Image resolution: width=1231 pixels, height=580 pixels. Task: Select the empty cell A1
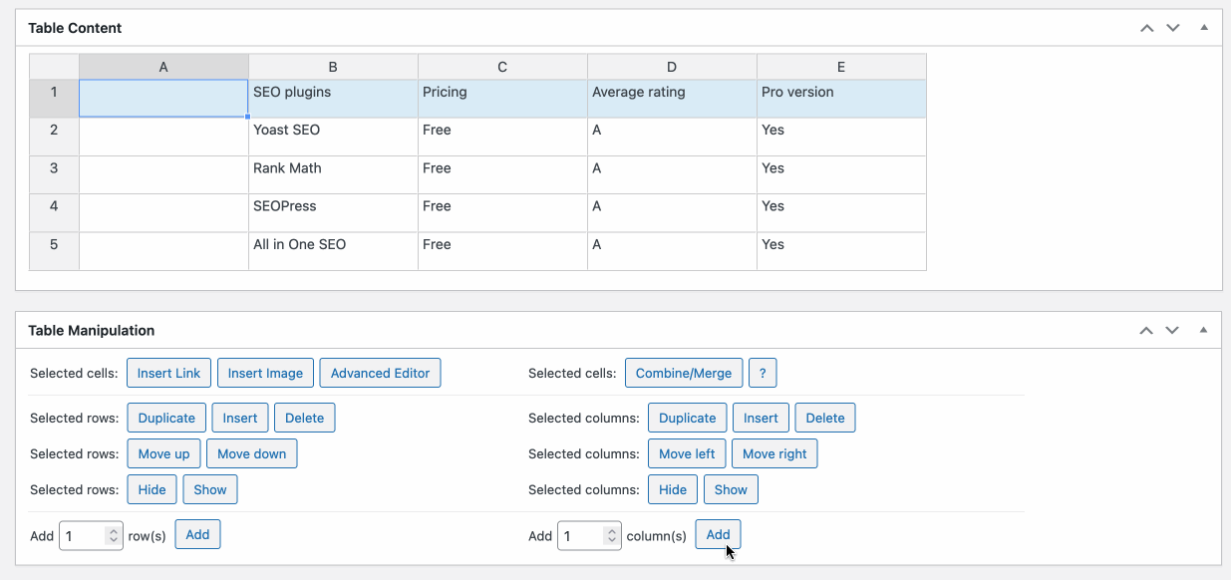pos(163,99)
